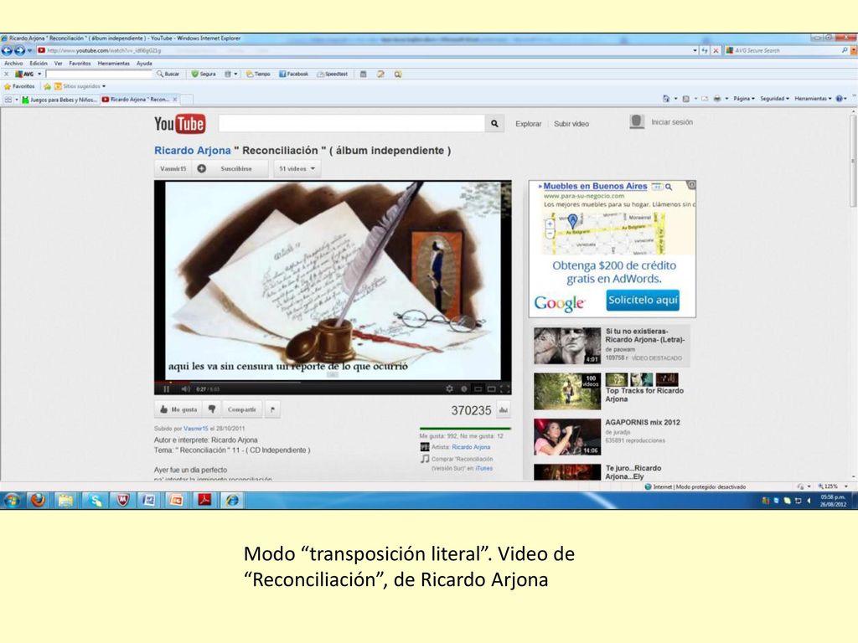Click the IE print icon
Image resolution: width=858 pixels, height=643 pixels.
(717, 99)
